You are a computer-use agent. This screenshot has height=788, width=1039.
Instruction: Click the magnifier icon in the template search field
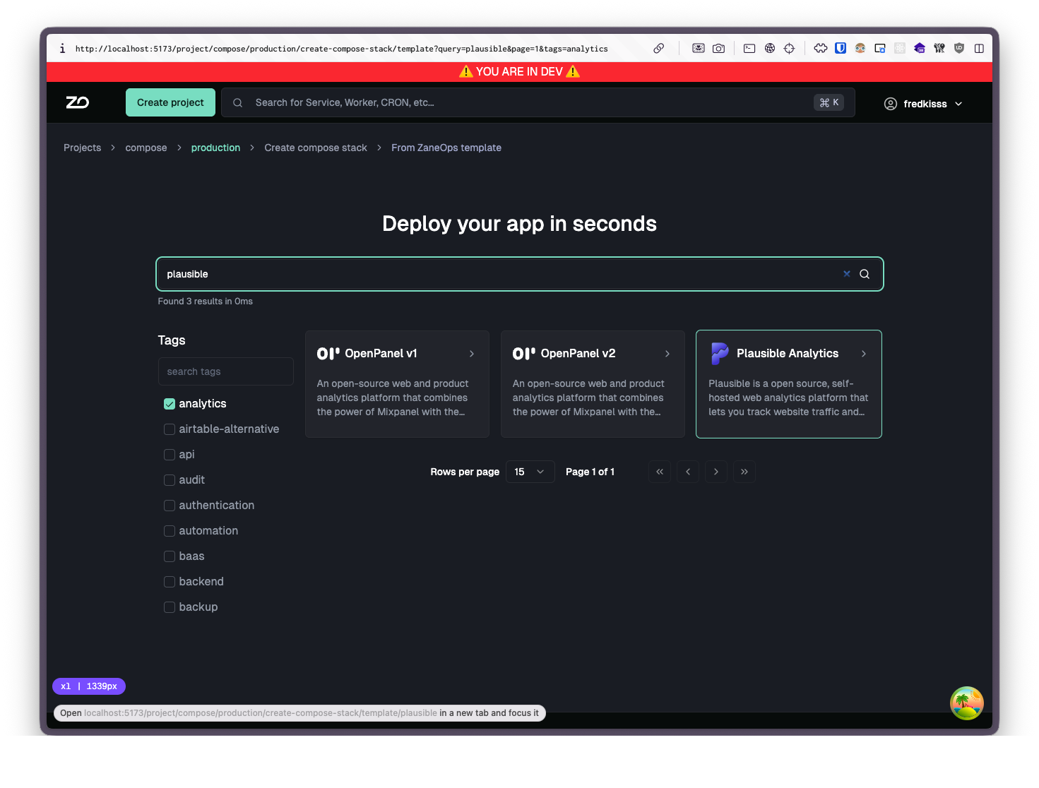[865, 274]
